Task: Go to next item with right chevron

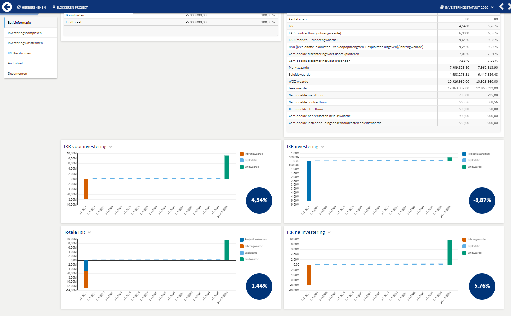Action: click(x=509, y=6)
